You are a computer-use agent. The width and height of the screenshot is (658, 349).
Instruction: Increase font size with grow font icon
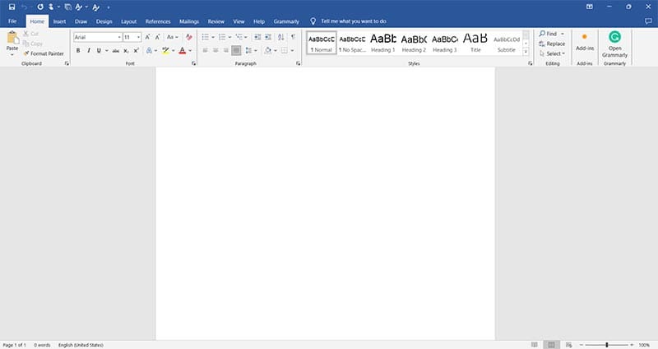pos(148,37)
